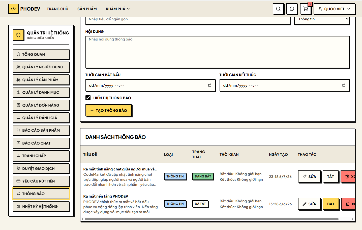Open the search icon button
The image size is (362, 230).
[x=278, y=9]
